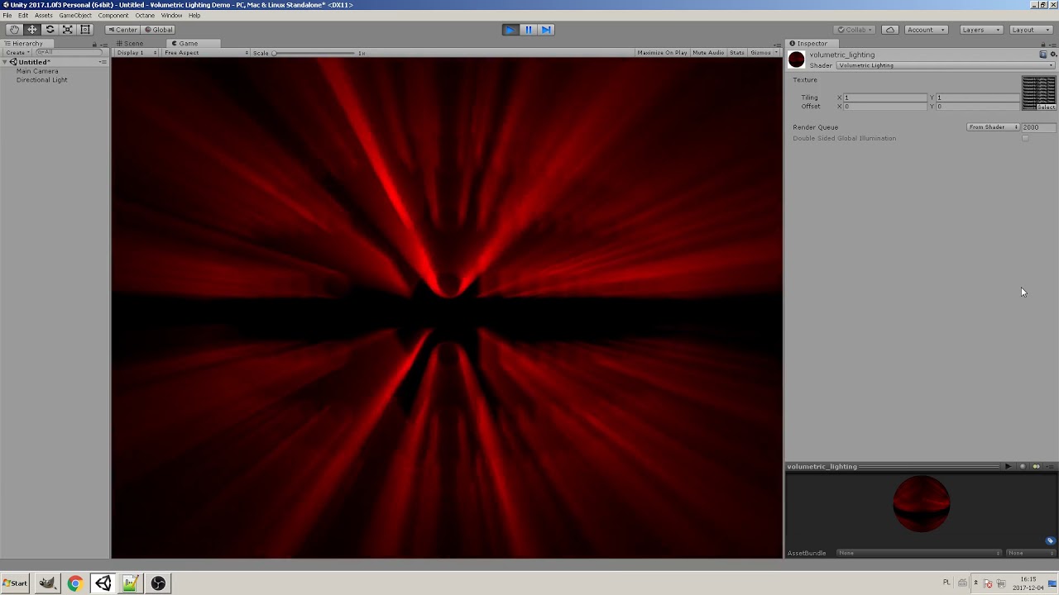Open the Gizmos dropdown arrow

pyautogui.click(x=776, y=53)
